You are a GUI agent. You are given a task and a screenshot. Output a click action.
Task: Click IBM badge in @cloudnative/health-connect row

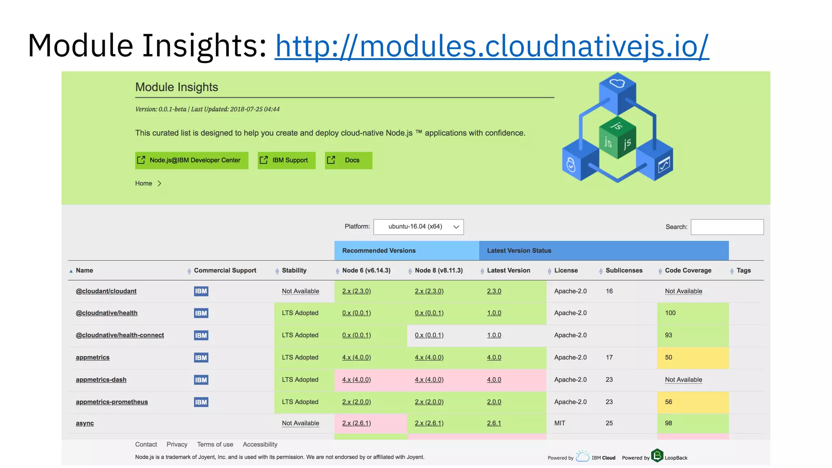coord(201,336)
